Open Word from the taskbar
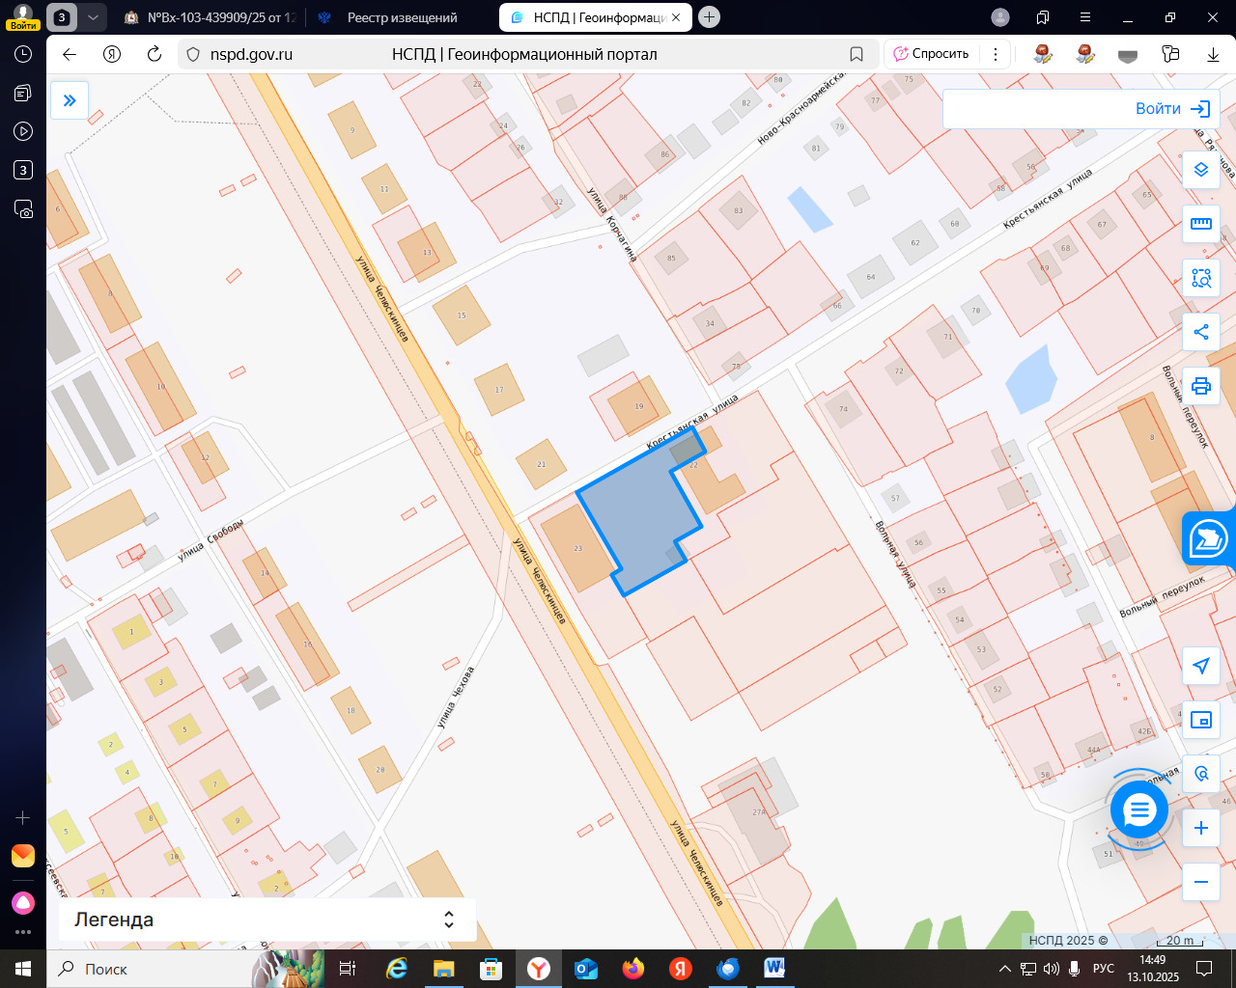The width and height of the screenshot is (1236, 988). [x=774, y=969]
